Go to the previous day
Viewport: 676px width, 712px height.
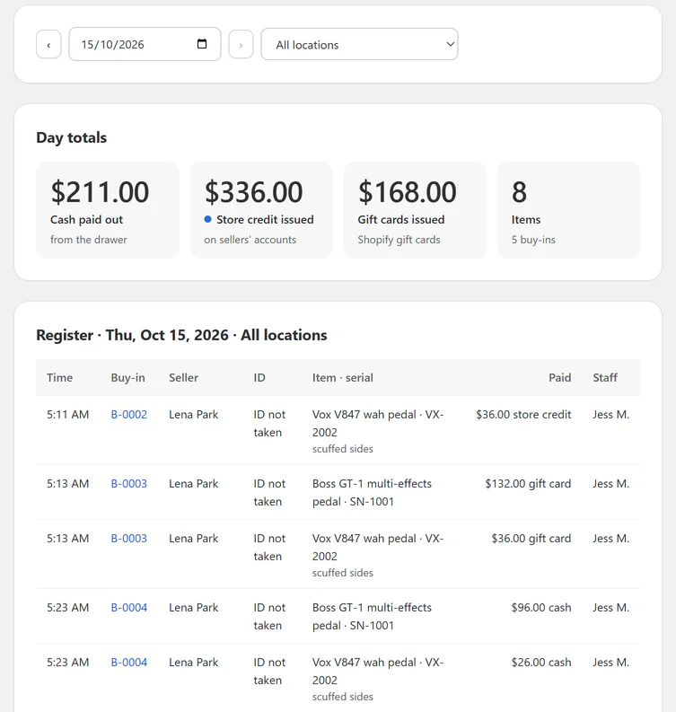[48, 45]
